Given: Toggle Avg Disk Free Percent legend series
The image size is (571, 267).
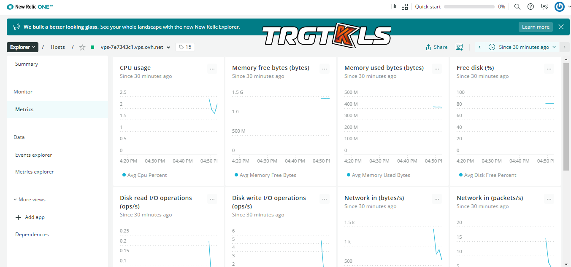Looking at the screenshot, I should click(490, 175).
